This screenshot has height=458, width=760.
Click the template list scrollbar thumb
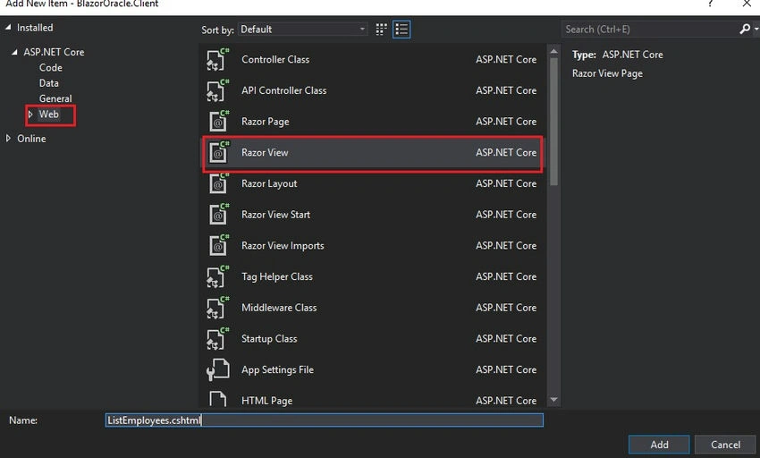click(553, 122)
